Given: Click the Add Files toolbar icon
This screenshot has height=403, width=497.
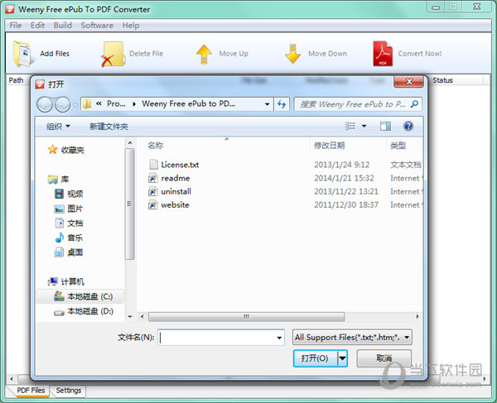Looking at the screenshot, I should 22,54.
